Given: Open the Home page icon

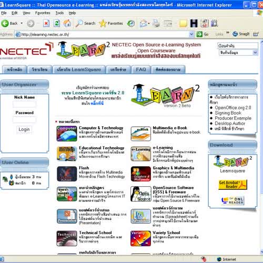Looking at the screenshot, I should pos(67,23).
